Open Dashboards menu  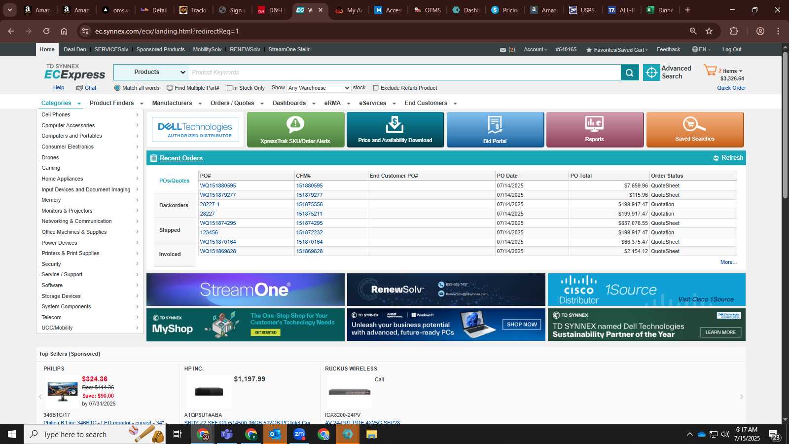coord(294,103)
